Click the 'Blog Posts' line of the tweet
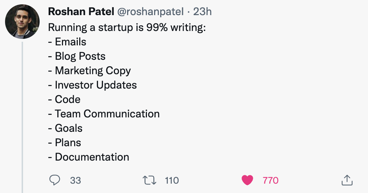Image resolution: width=368 pixels, height=193 pixels. point(77,56)
